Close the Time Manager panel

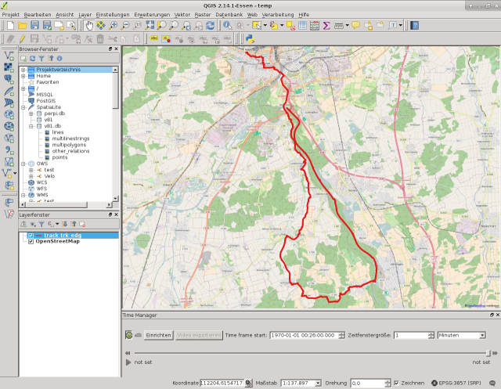[498, 315]
